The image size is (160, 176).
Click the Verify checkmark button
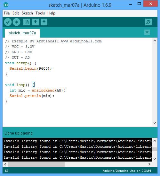click(x=8, y=22)
